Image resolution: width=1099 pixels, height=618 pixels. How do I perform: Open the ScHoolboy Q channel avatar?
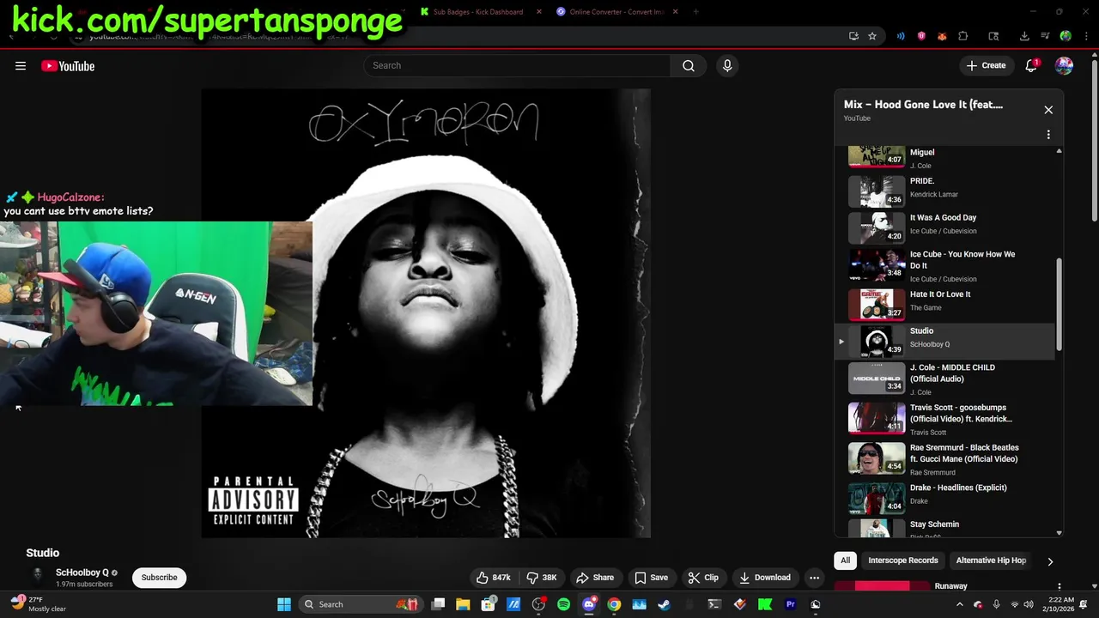(x=38, y=576)
